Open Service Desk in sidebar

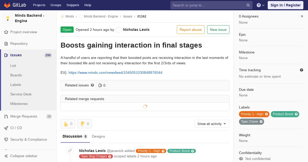21,94
